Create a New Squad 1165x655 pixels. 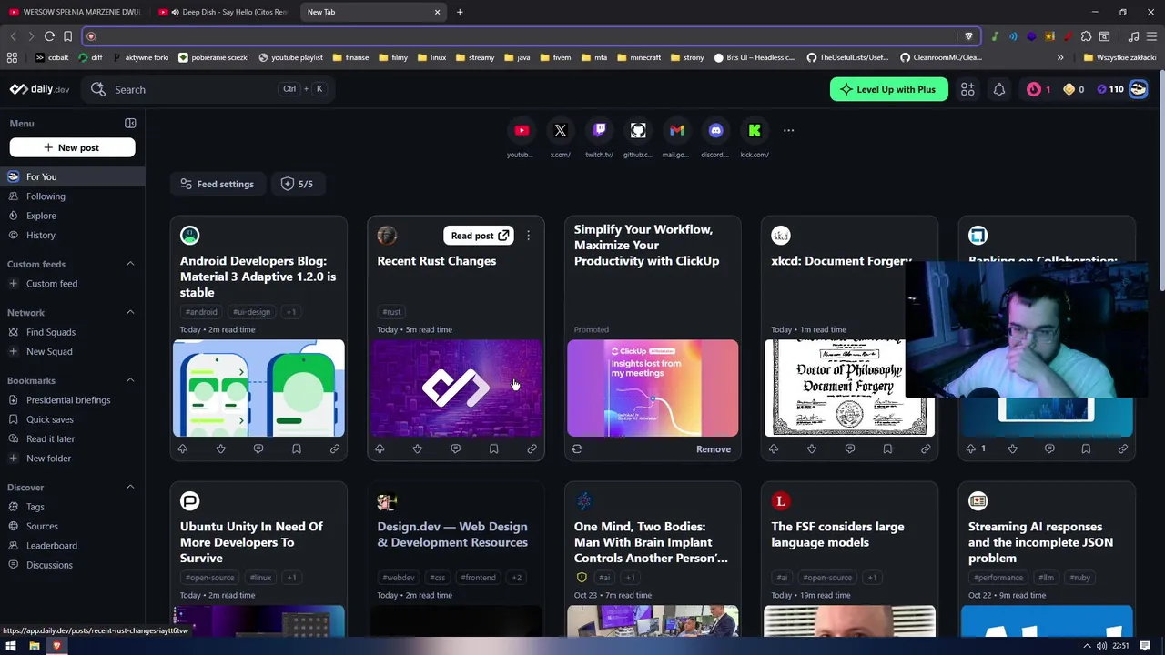(x=72, y=351)
